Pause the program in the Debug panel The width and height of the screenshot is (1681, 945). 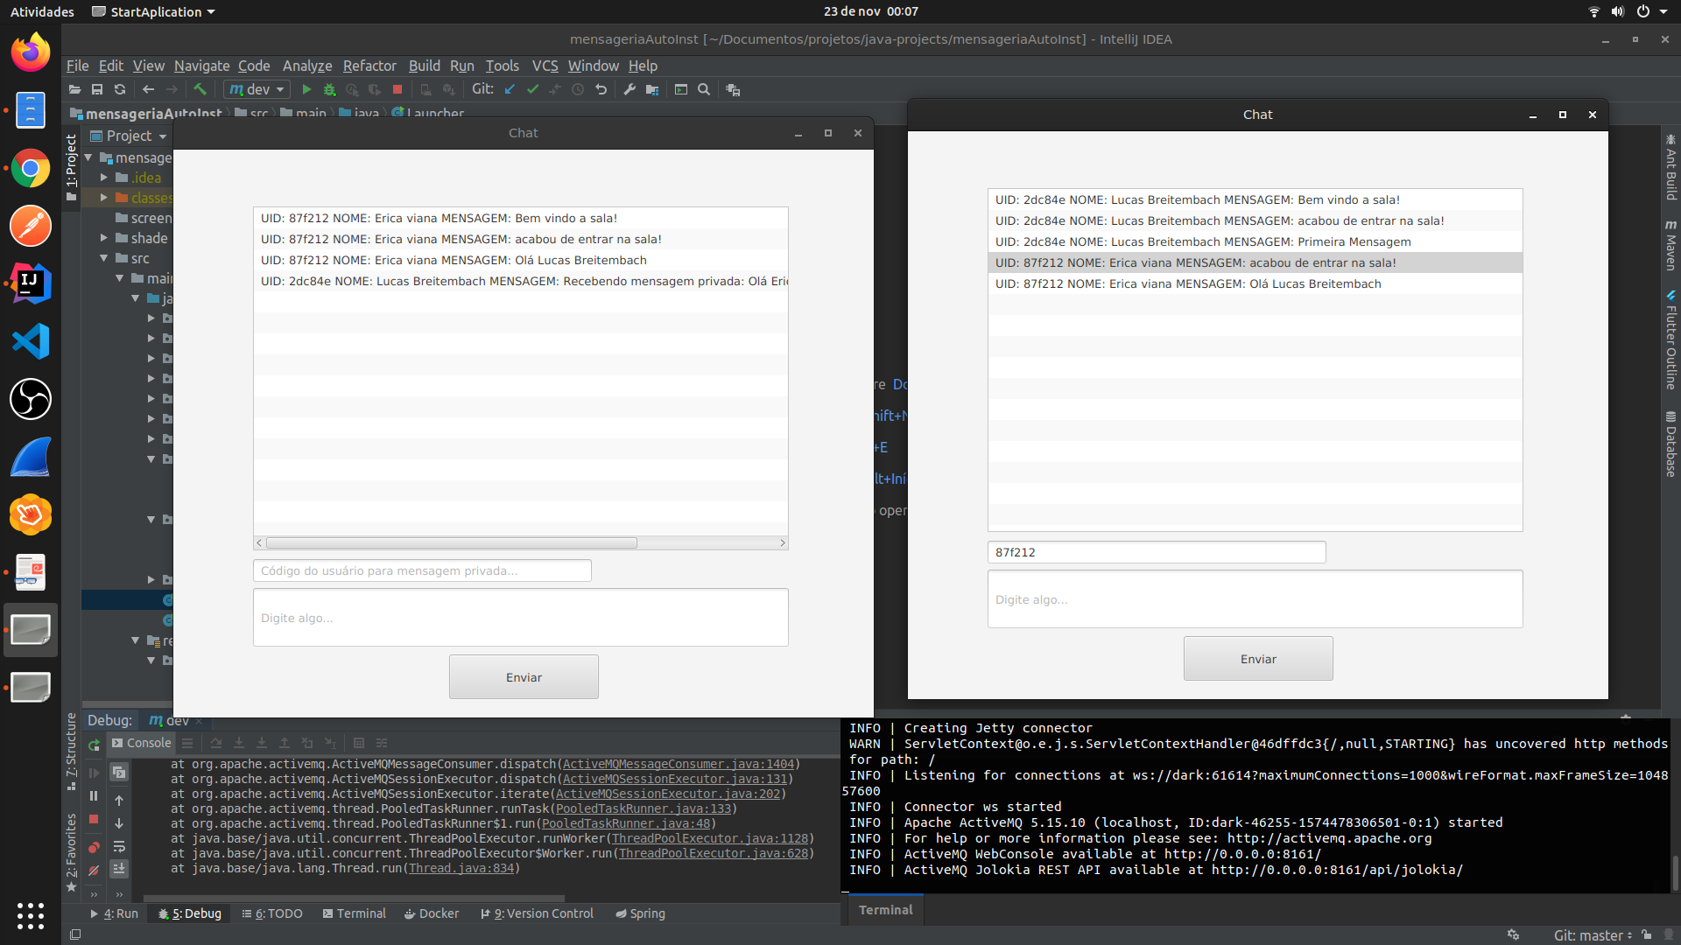pos(94,796)
